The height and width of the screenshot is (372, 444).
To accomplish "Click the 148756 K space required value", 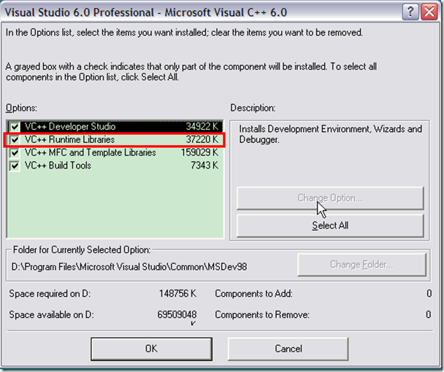I will (x=177, y=294).
